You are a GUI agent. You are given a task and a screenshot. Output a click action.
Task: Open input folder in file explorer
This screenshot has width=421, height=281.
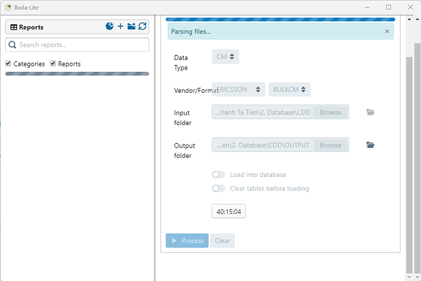point(370,112)
